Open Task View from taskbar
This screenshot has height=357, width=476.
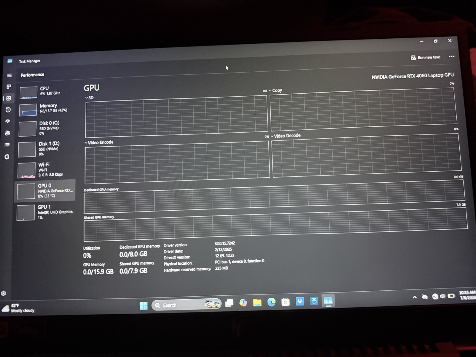pos(229,303)
